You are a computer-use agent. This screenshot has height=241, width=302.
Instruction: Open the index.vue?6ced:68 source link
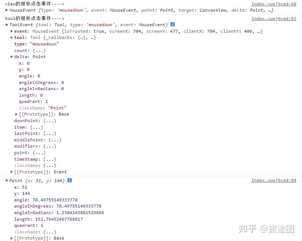[274, 4]
